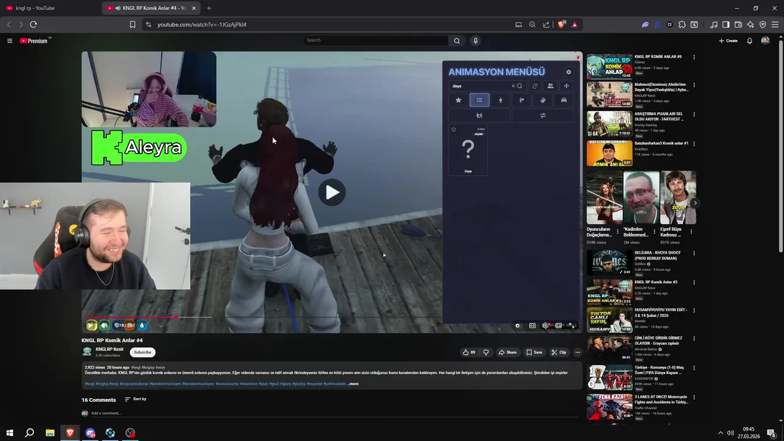Image resolution: width=784 pixels, height=441 pixels.
Task: Open Brave VPN shield icon
Action: 763,24
